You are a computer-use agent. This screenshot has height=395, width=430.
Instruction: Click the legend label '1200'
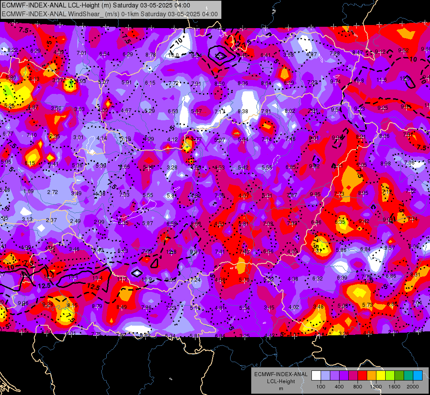click(376, 387)
